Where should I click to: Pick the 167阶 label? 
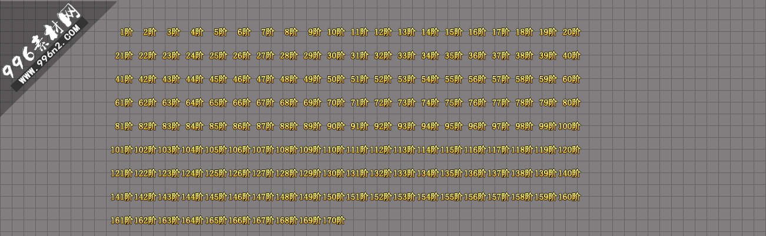[263, 221]
